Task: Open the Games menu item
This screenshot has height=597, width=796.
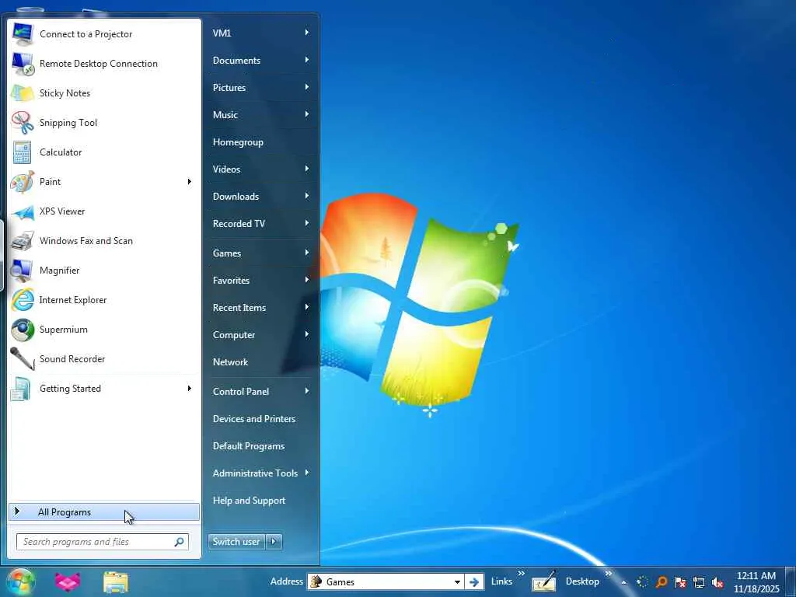Action: tap(261, 253)
